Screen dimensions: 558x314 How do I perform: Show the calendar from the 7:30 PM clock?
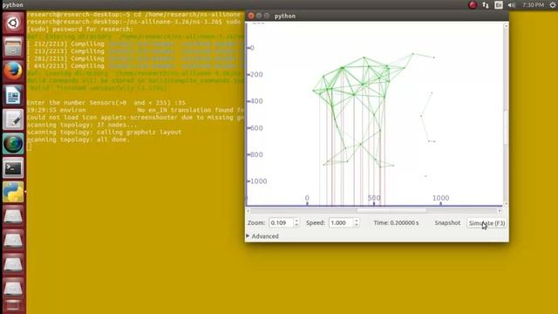point(533,5)
